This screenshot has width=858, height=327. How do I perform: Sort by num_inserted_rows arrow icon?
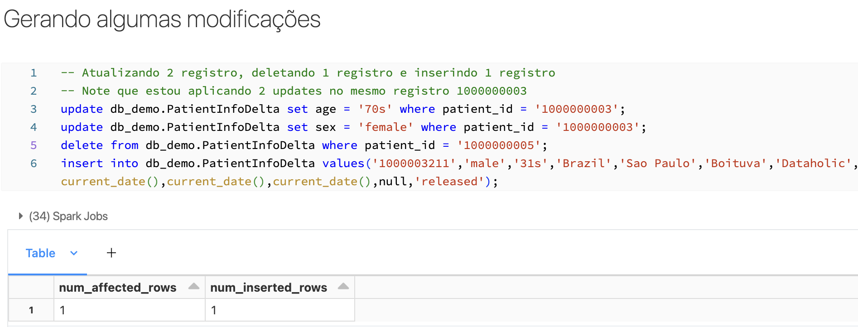pyautogui.click(x=343, y=286)
